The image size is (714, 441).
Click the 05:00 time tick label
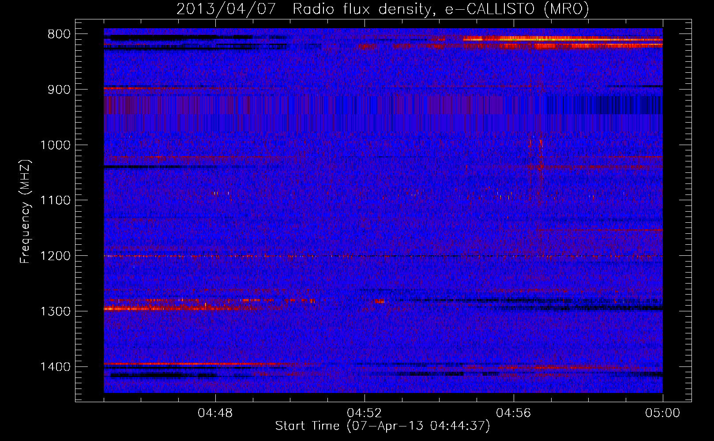(x=663, y=413)
